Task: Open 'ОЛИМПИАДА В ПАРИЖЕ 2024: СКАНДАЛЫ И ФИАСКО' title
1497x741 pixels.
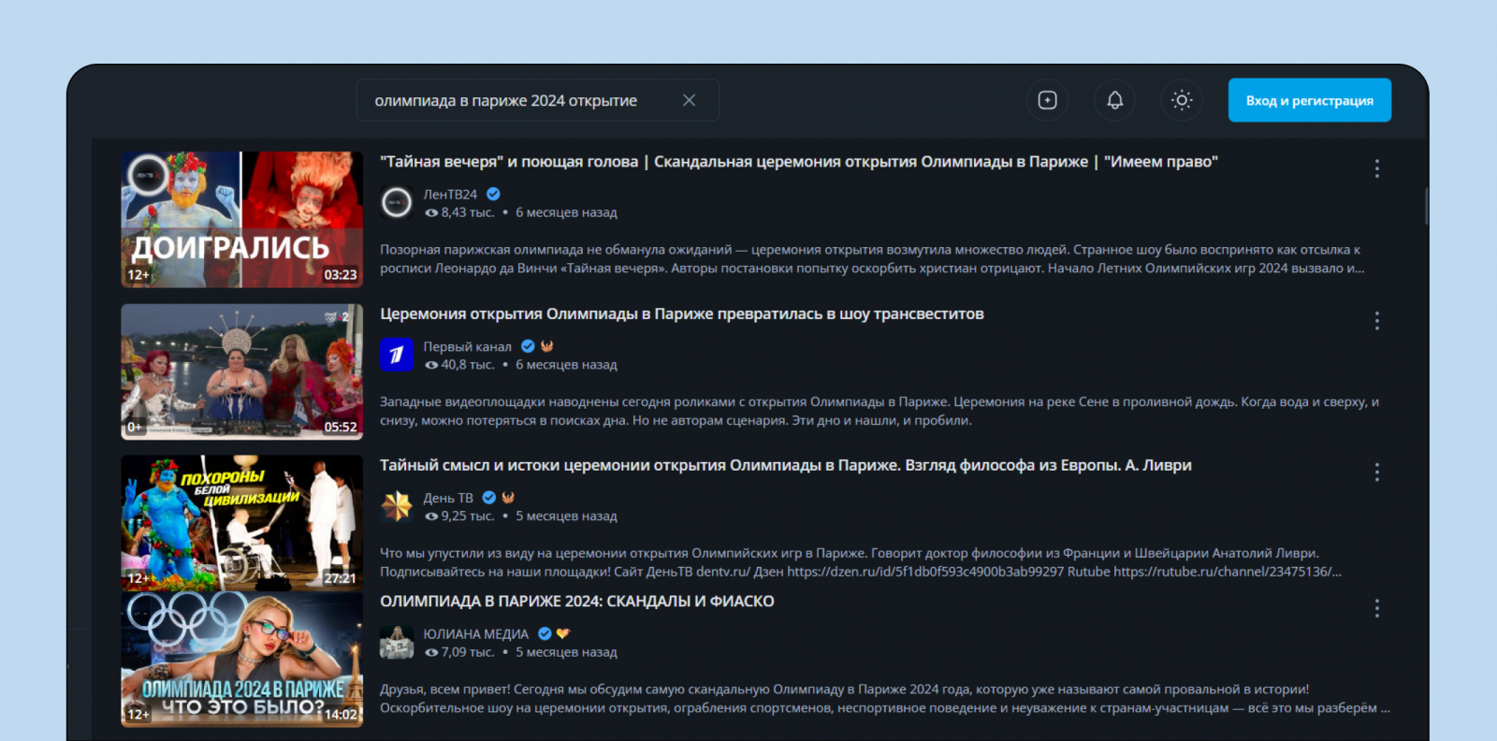Action: [577, 601]
